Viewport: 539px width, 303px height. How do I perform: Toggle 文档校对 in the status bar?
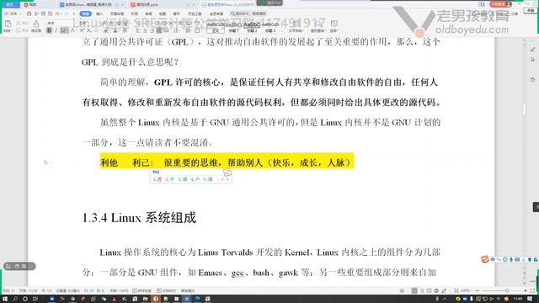[167, 290]
